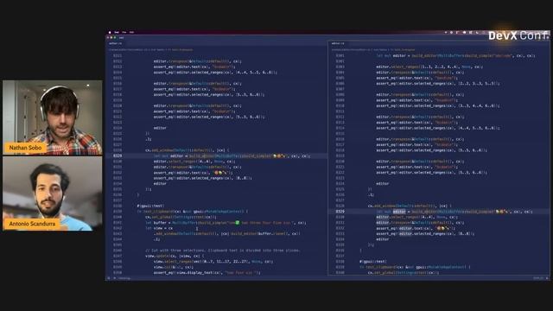
Task: Click the 'let buffer = MultiBuffer' line in left pane
Action: point(226,223)
